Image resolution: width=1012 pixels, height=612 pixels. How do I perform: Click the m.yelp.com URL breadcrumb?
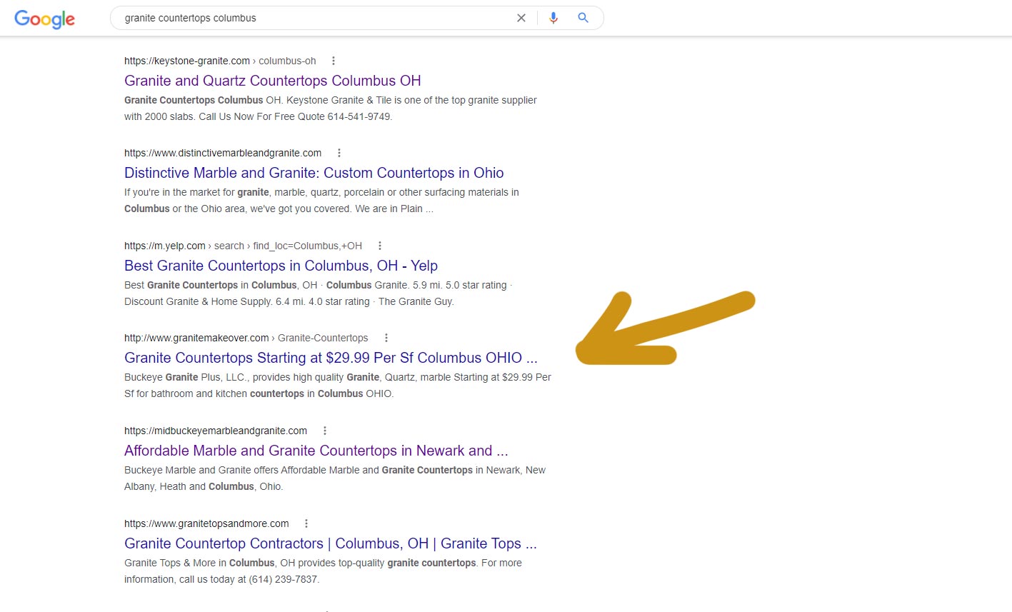coord(243,246)
